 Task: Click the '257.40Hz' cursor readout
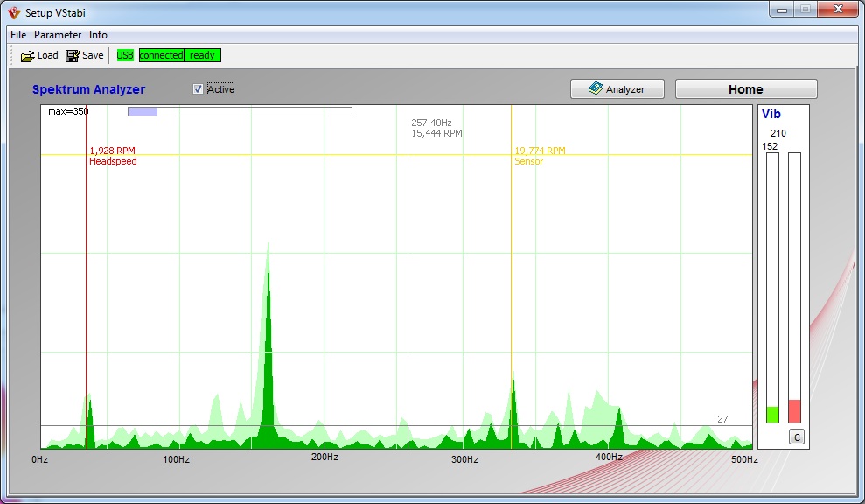coord(431,122)
